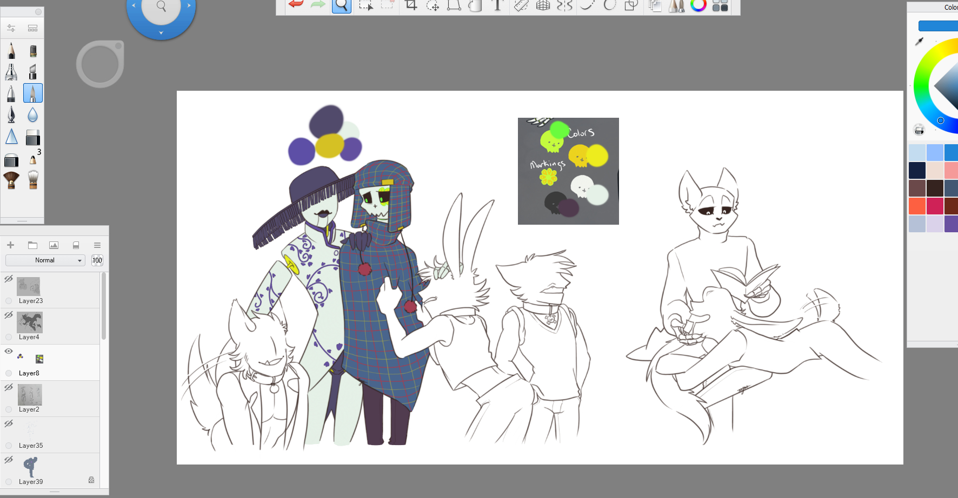The image size is (958, 498).
Task: Add a new layer with the plus button
Action: tap(10, 245)
